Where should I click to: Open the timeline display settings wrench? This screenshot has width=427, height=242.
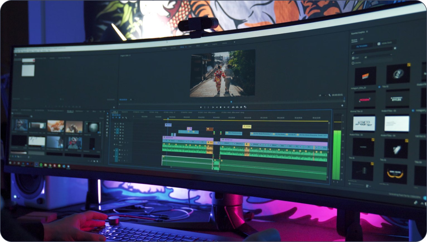coord(126,118)
